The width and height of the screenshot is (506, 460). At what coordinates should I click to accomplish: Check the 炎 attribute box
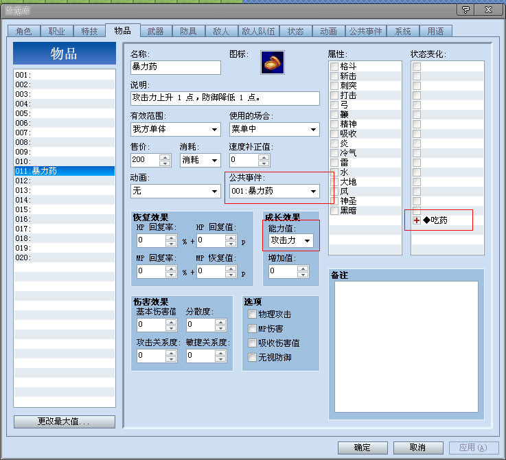[x=334, y=143]
